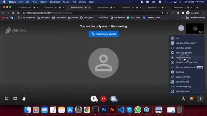The height and width of the screenshot is (116, 207).
Task: Open Speaker stats
Action: point(187,82)
